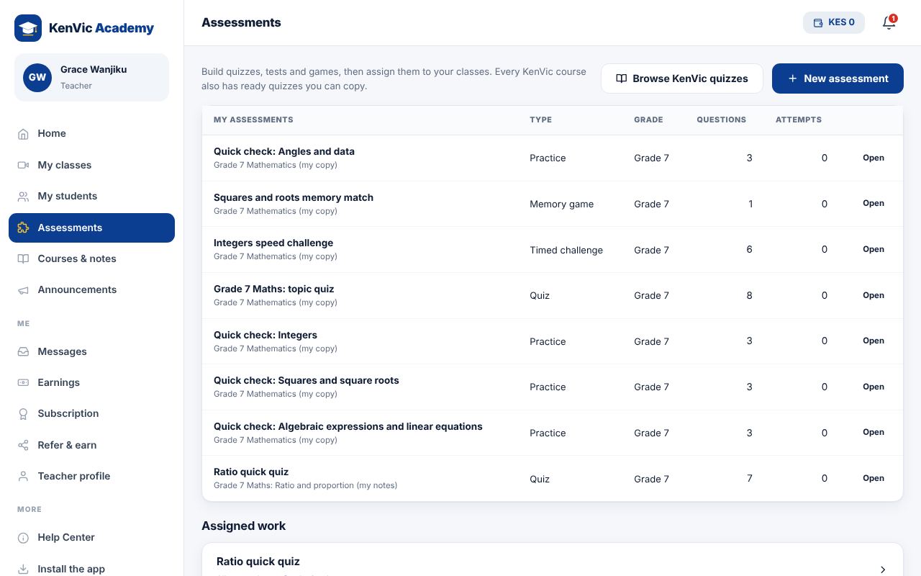This screenshot has width=921, height=576.
Task: Open the Quick check: Angles and data assessment
Action: click(284, 151)
